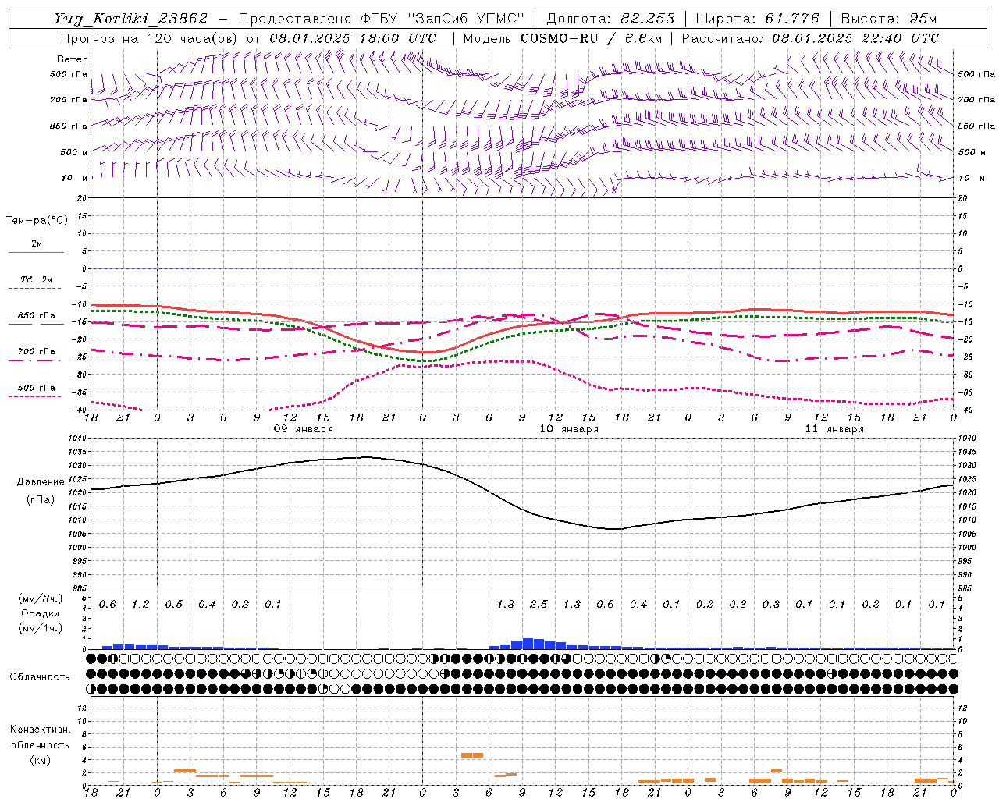The height and width of the screenshot is (799, 999).
Task: Click the Осадки precipitation label
Action: [40, 613]
